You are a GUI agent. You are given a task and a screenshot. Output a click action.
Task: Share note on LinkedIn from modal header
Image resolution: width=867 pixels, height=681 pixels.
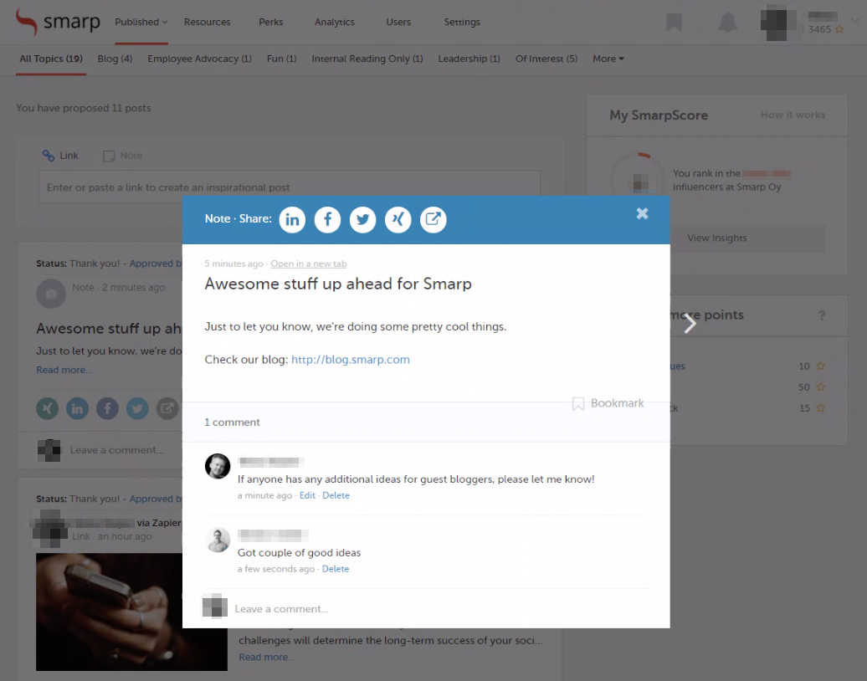pos(292,219)
